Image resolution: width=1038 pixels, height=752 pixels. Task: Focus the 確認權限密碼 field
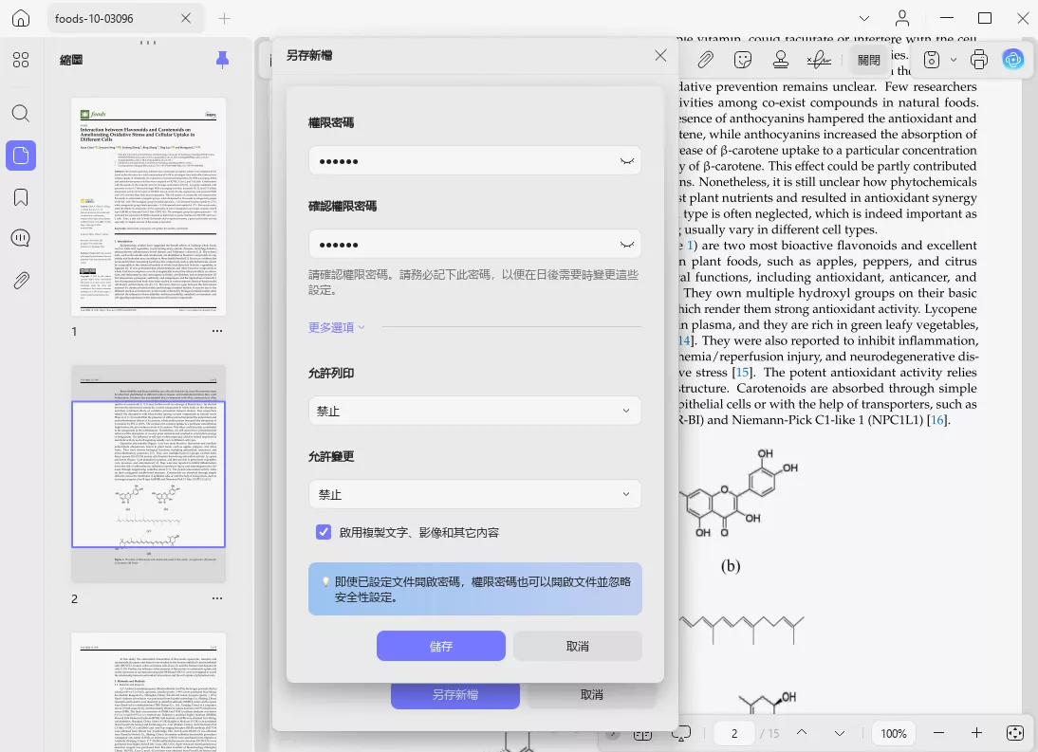474,244
